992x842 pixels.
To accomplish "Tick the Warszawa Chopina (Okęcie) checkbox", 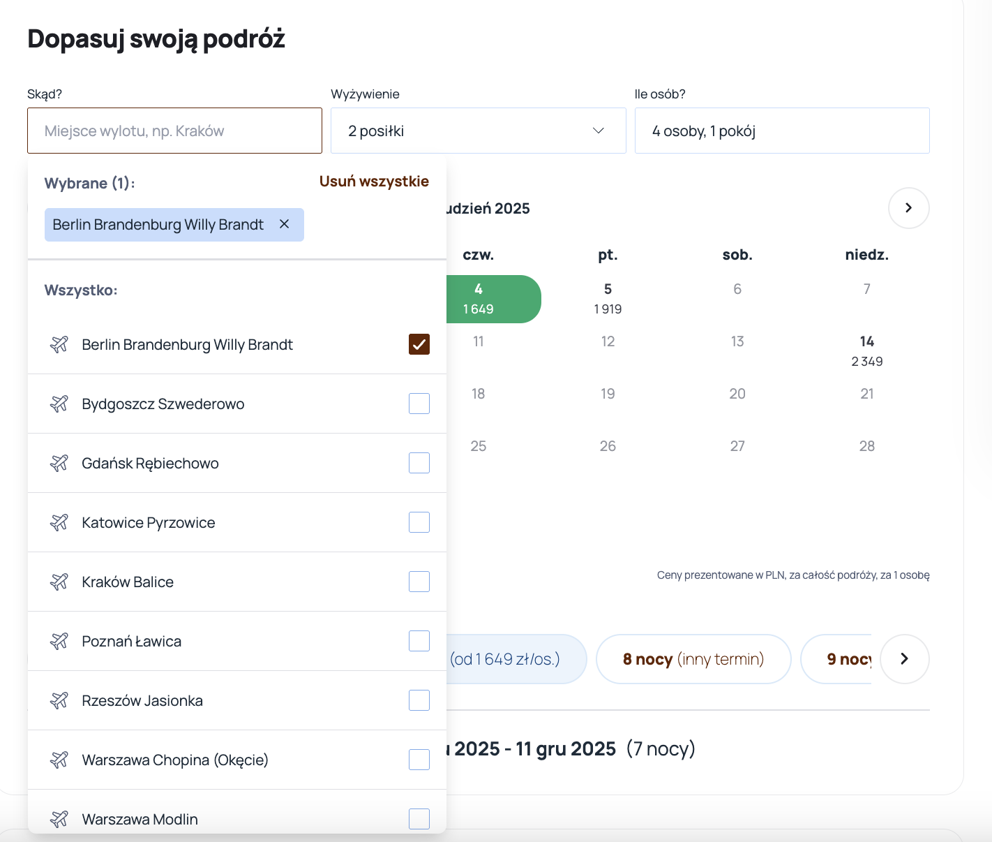I will tap(419, 760).
